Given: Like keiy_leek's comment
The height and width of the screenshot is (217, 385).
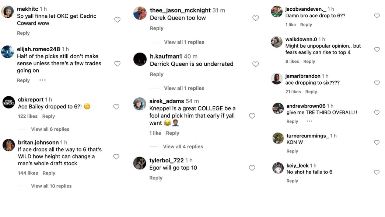Looking at the screenshot, I should click(x=377, y=172).
